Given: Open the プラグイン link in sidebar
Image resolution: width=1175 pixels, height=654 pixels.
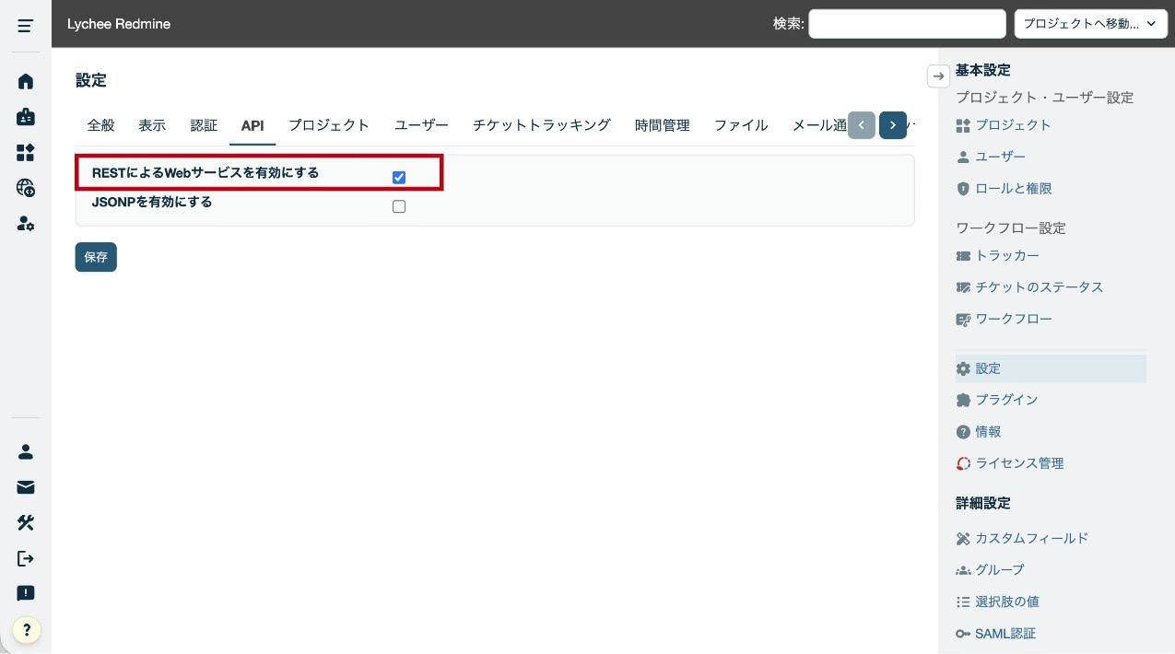Looking at the screenshot, I should (x=1006, y=400).
